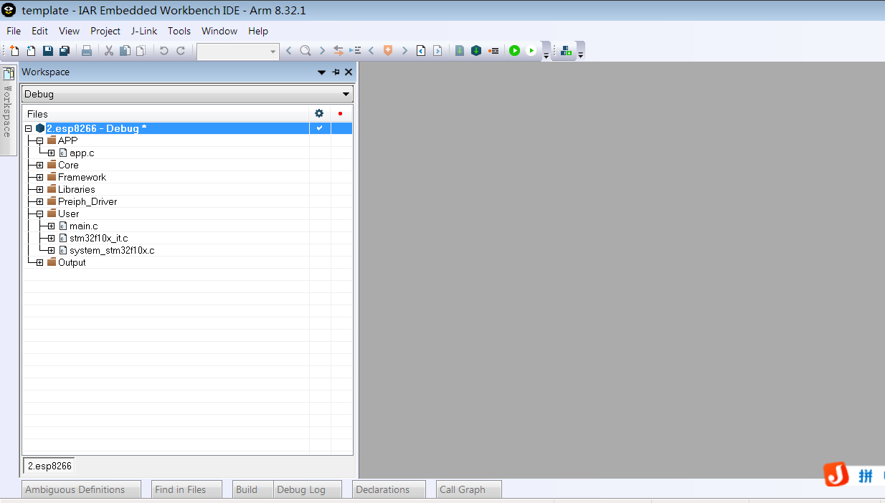Close the Workspace panel

pos(349,72)
